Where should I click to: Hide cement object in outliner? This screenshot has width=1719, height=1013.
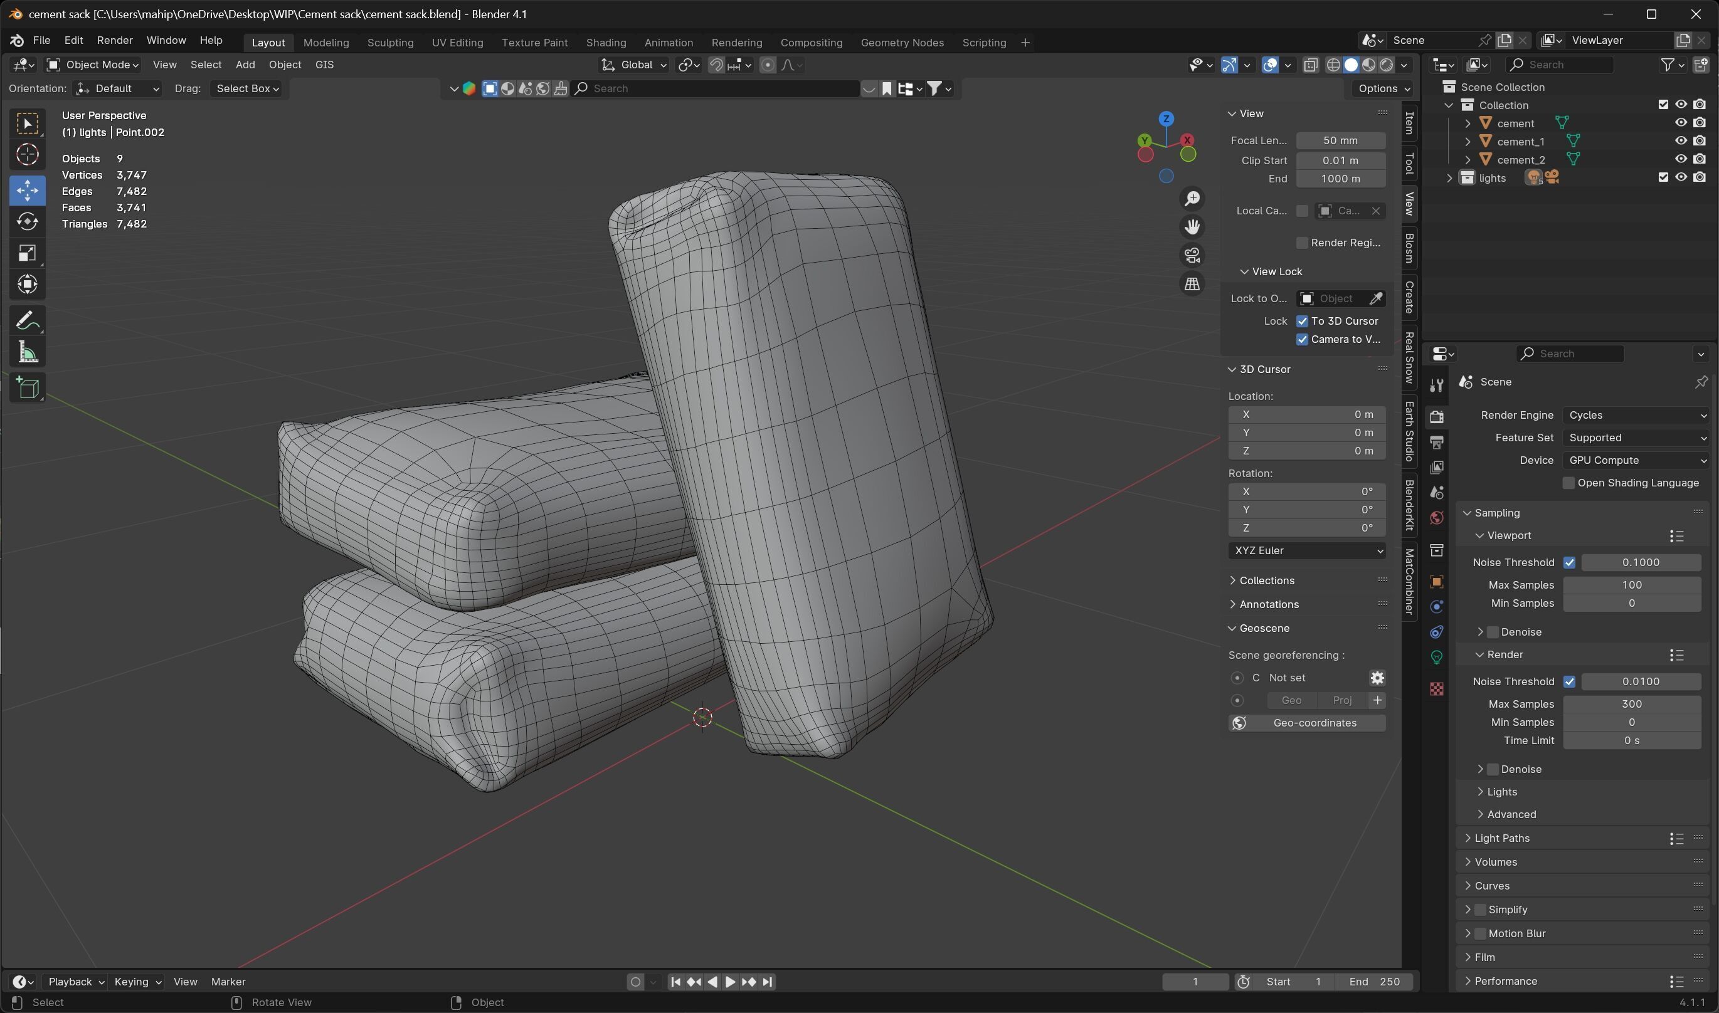click(x=1681, y=123)
